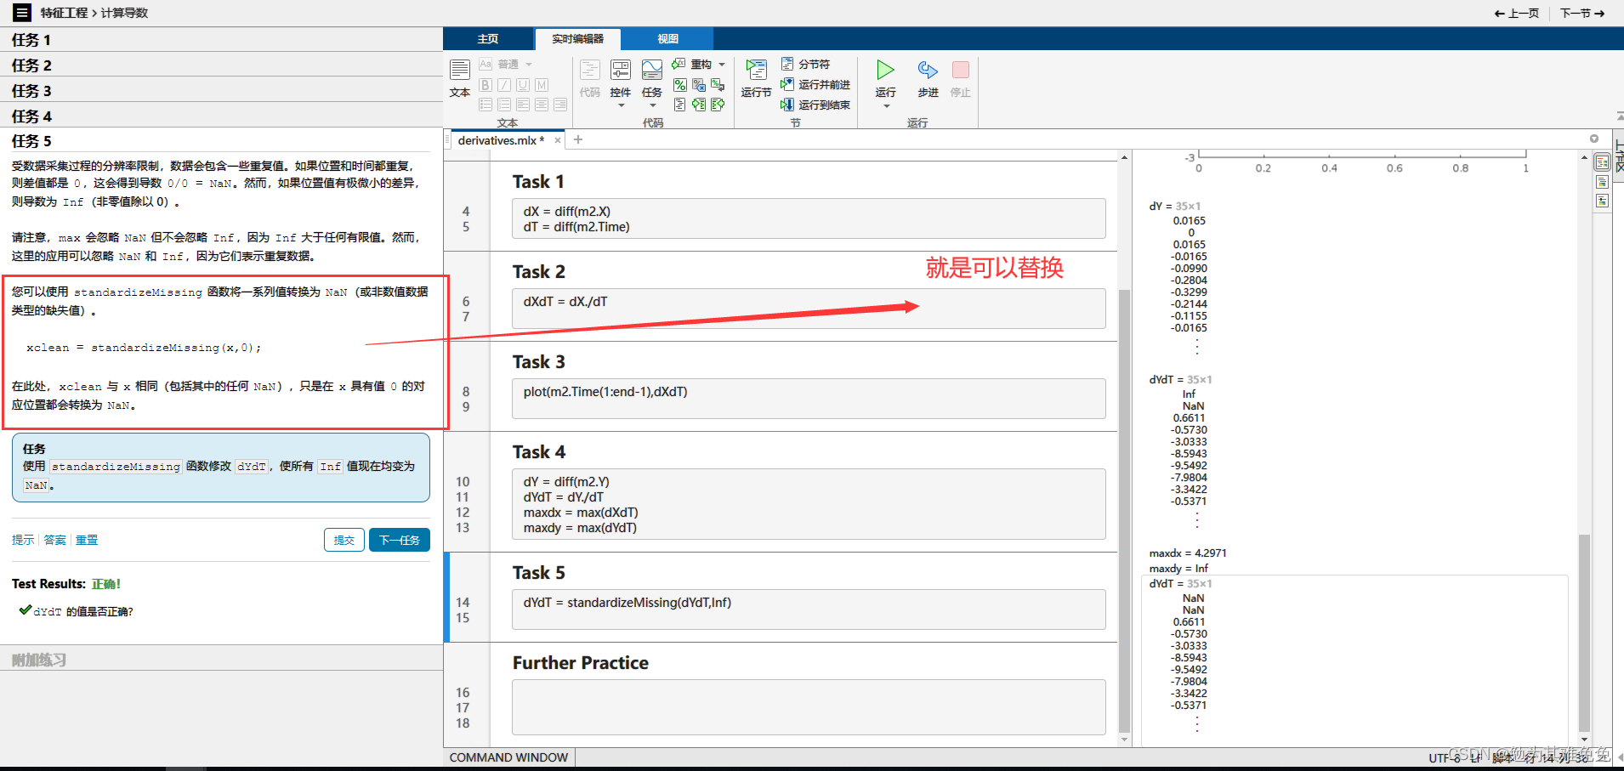Click the green 运行 Run button

click(x=886, y=70)
